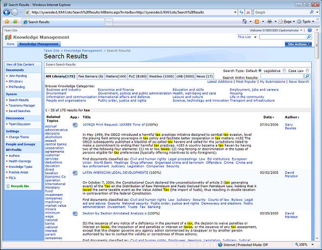Click document icon for Latin American Legal Developments
The width and height of the screenshot is (322, 250).
tap(75, 173)
